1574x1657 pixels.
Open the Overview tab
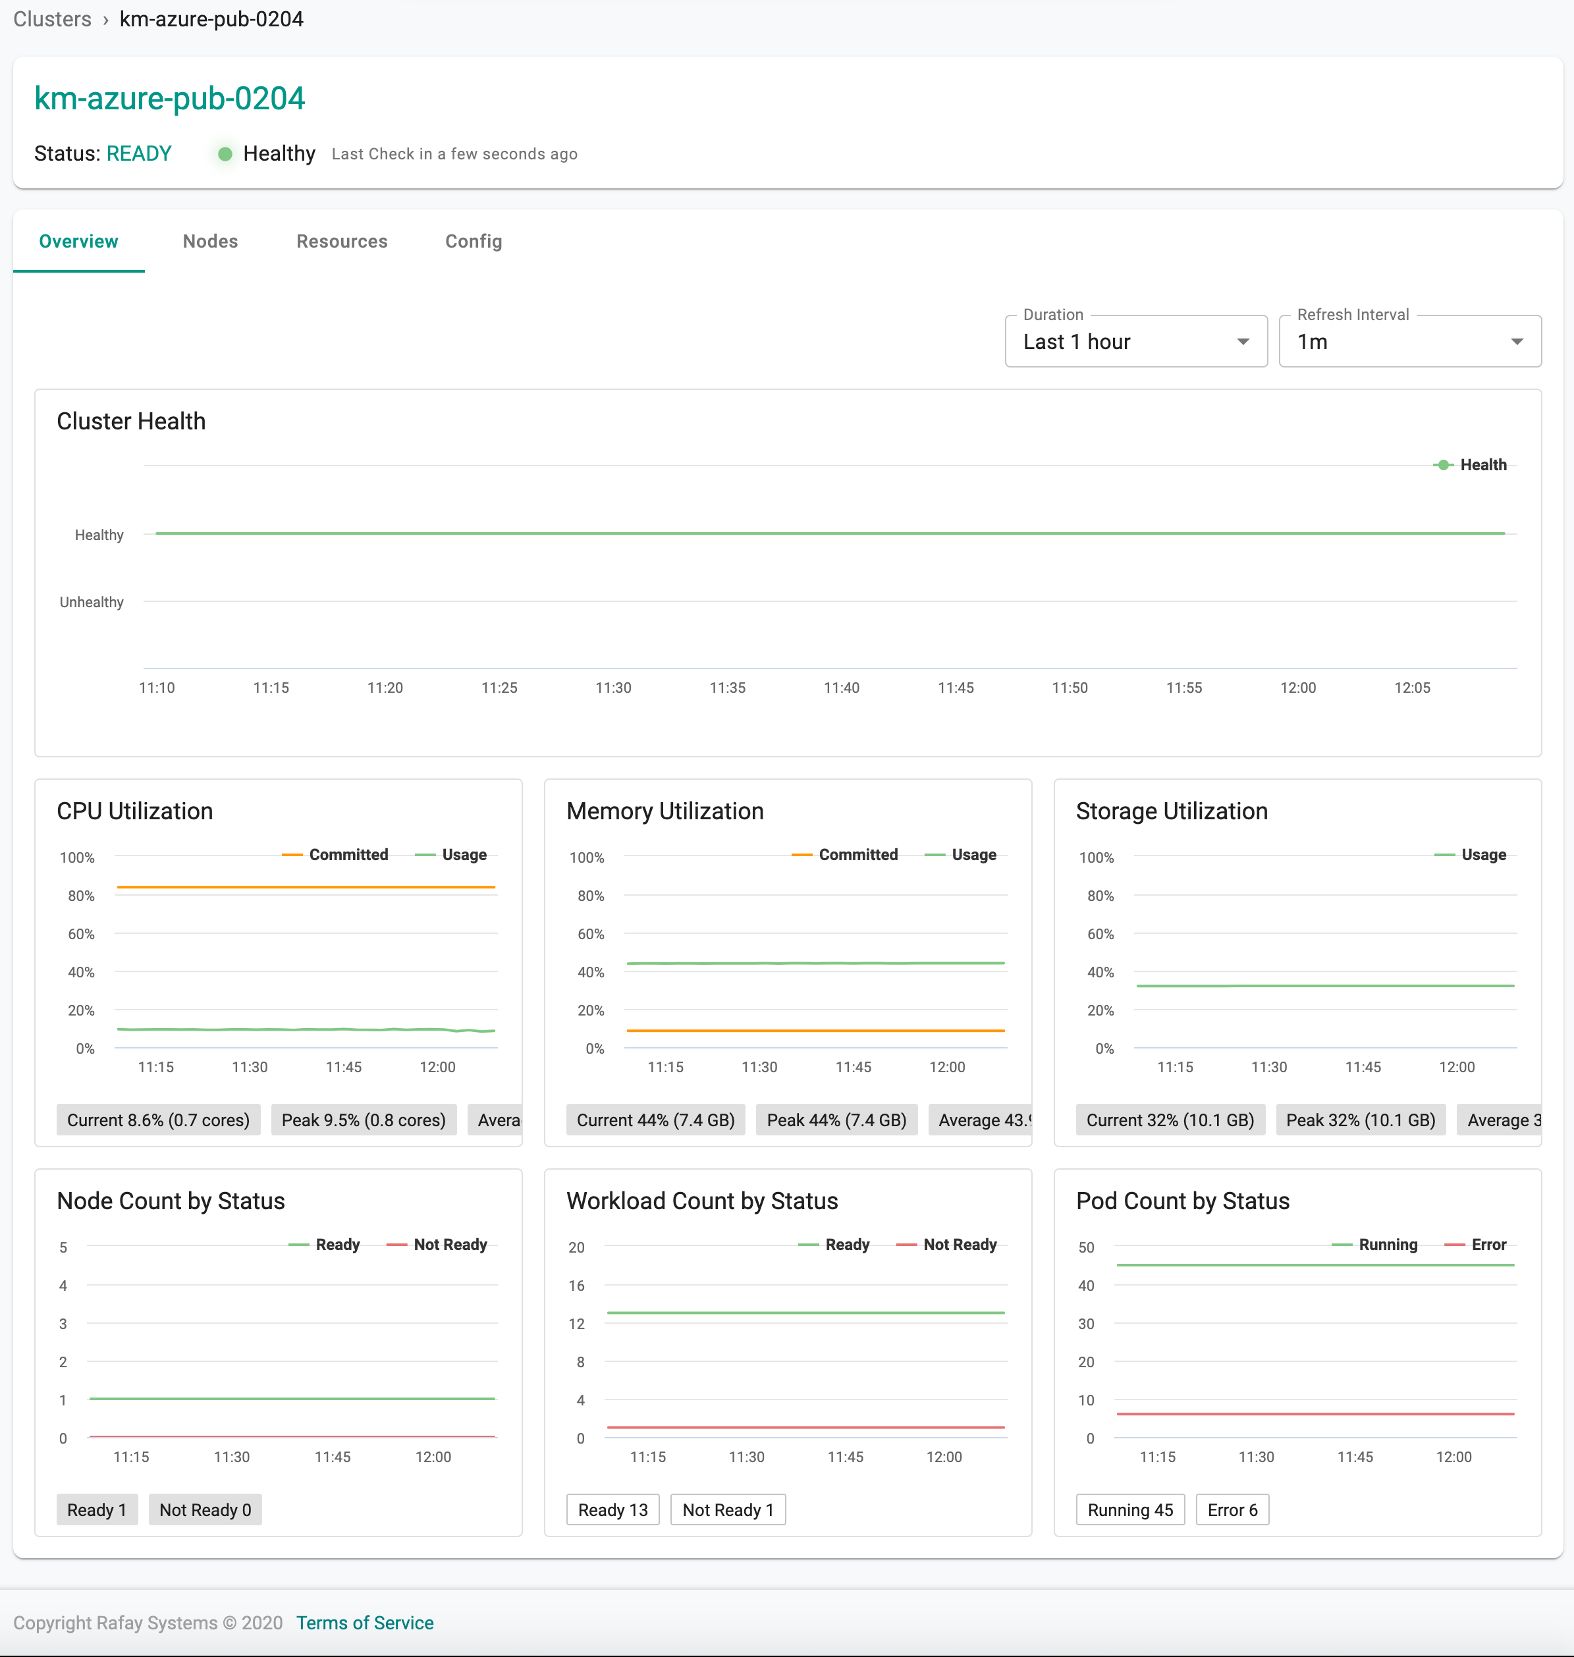coord(79,242)
